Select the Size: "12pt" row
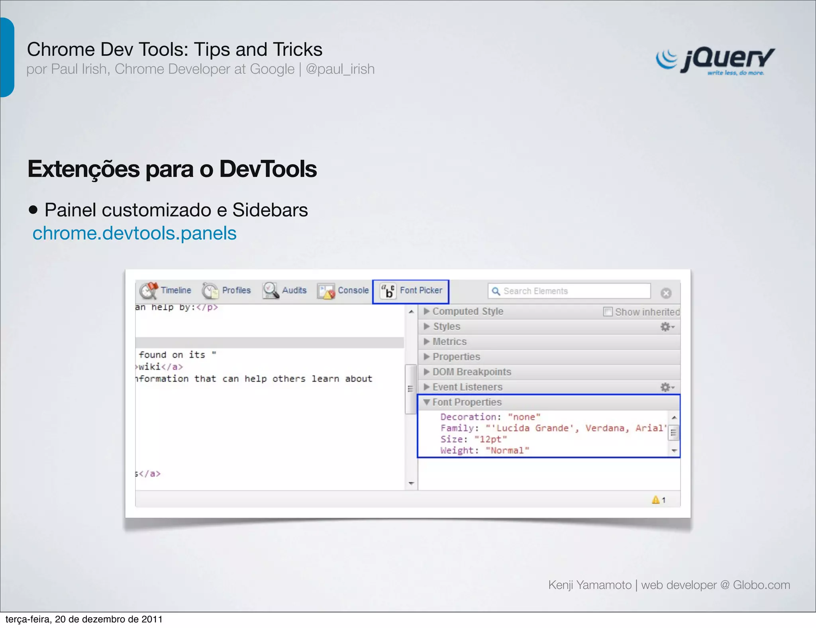 (474, 440)
